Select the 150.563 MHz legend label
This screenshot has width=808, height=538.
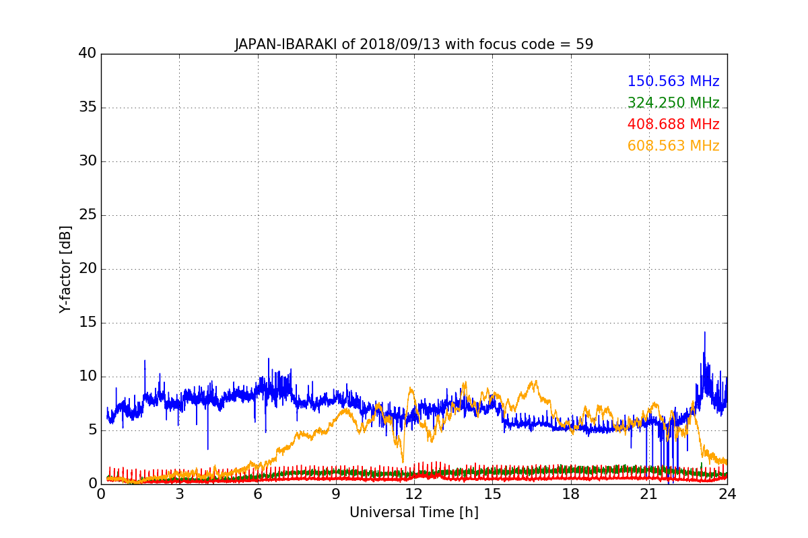673,81
